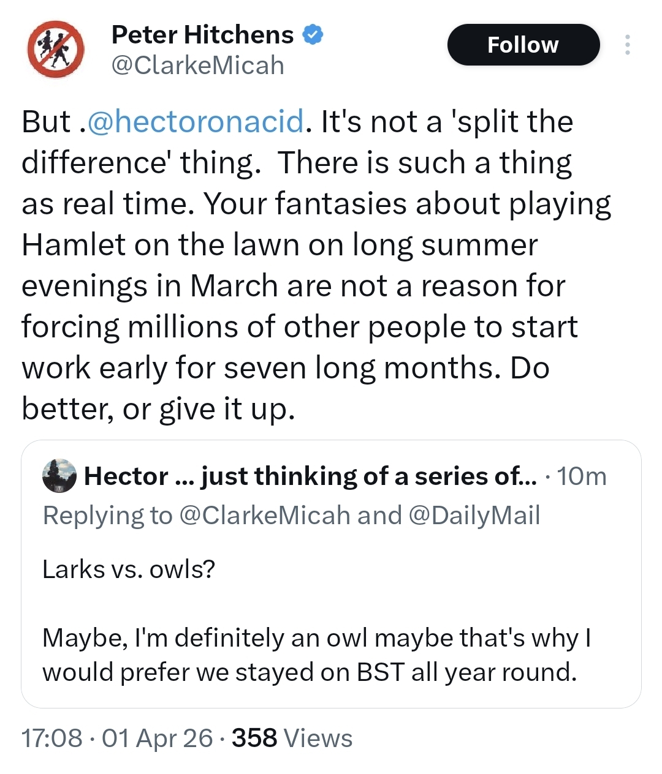Open the three-dot more options menu
The height and width of the screenshot is (774, 662).
[x=627, y=45]
